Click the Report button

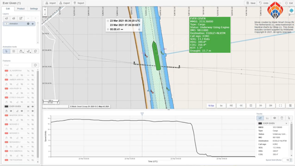(79, 3)
